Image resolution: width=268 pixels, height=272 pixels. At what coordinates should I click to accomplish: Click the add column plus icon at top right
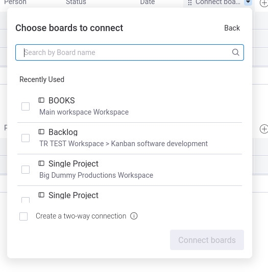pyautogui.click(x=263, y=3)
